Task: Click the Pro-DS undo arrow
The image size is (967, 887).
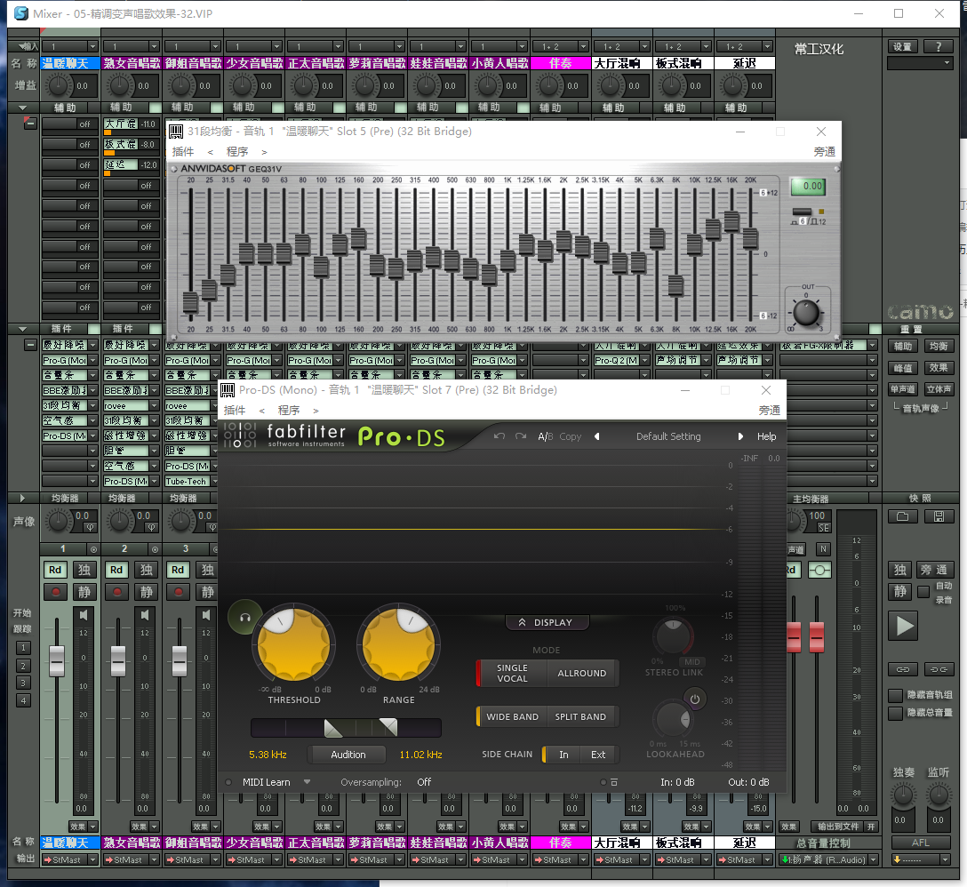Action: click(x=499, y=436)
